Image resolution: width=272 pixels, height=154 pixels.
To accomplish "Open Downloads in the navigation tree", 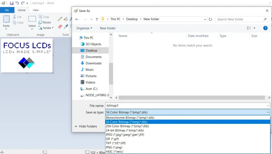I will point(93,63).
